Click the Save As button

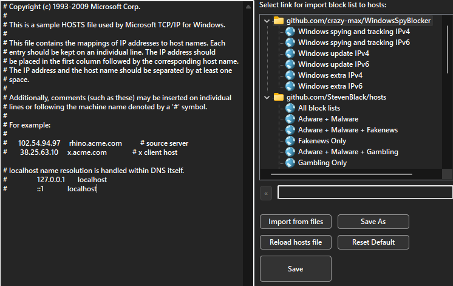pos(373,222)
